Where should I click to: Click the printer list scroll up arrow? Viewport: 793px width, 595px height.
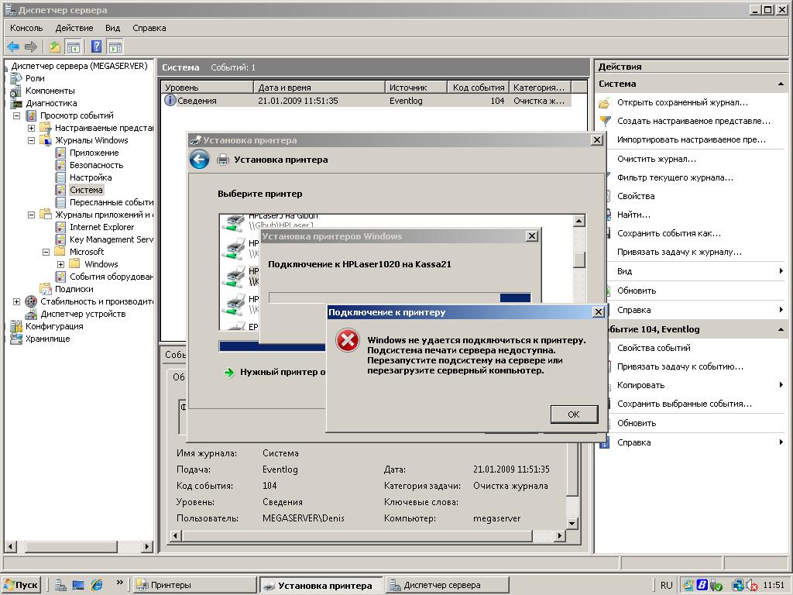tap(579, 221)
